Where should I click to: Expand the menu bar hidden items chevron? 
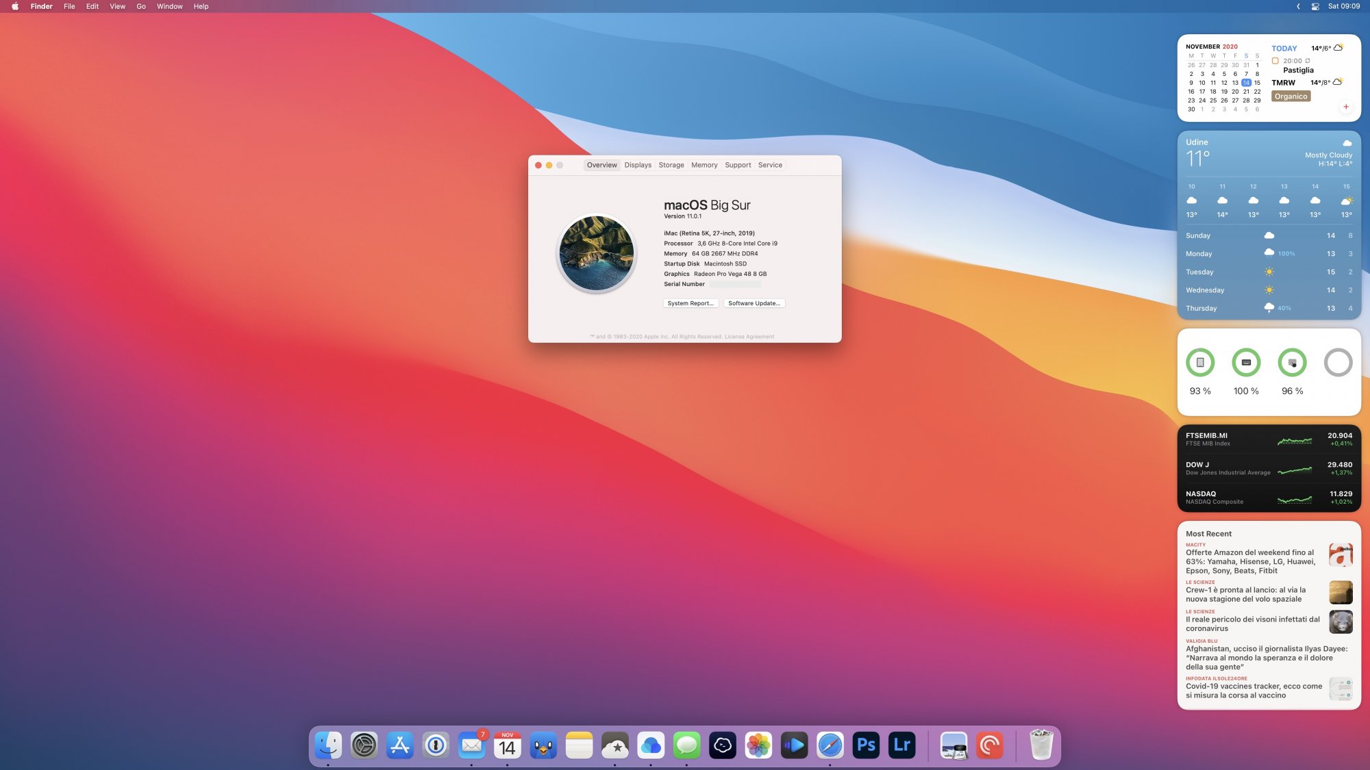tap(1298, 6)
